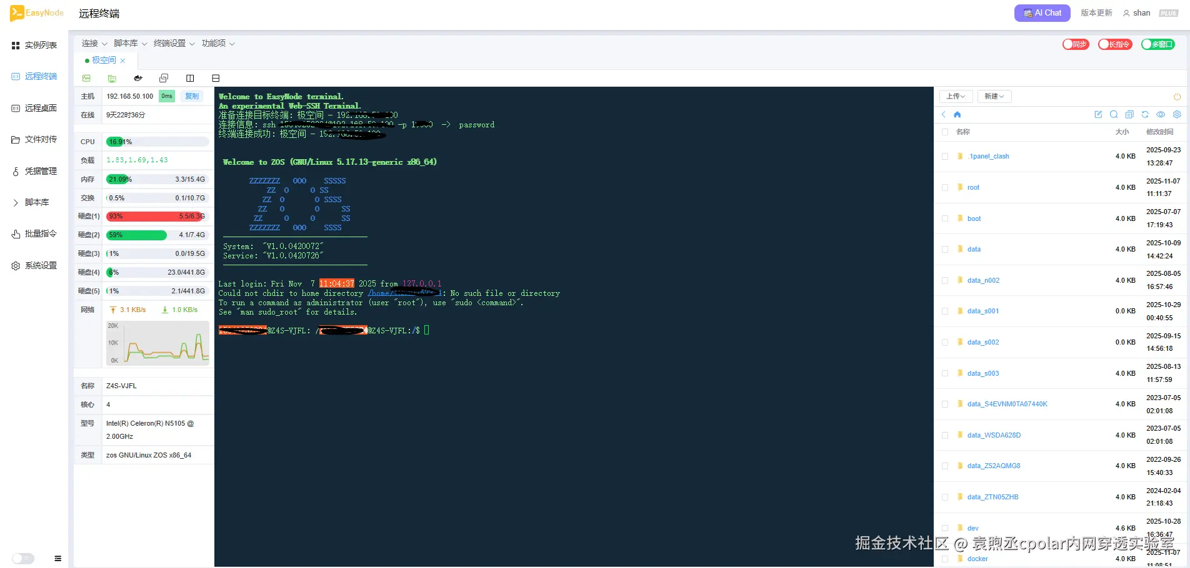
Task: Open the shan user account menu
Action: [x=1137, y=13]
